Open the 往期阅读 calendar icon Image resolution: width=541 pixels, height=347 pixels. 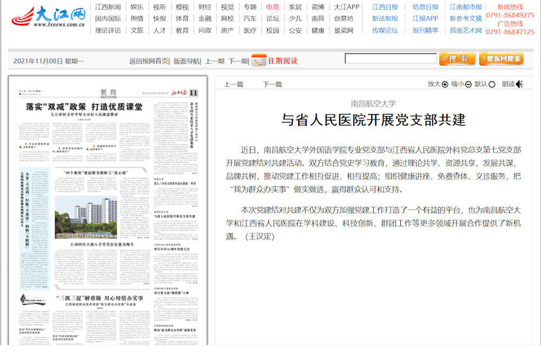point(259,61)
